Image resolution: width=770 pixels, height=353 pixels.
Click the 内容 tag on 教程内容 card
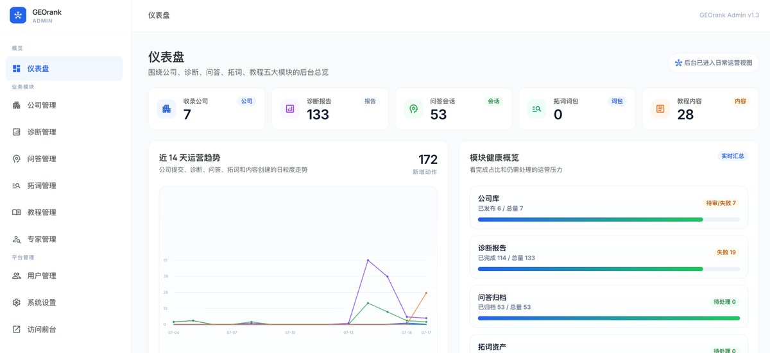(740, 101)
